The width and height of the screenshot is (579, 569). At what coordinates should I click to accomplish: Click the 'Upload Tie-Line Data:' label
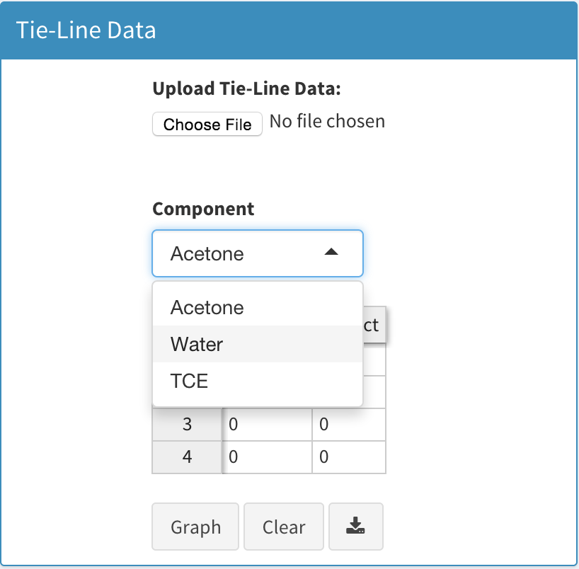point(246,89)
